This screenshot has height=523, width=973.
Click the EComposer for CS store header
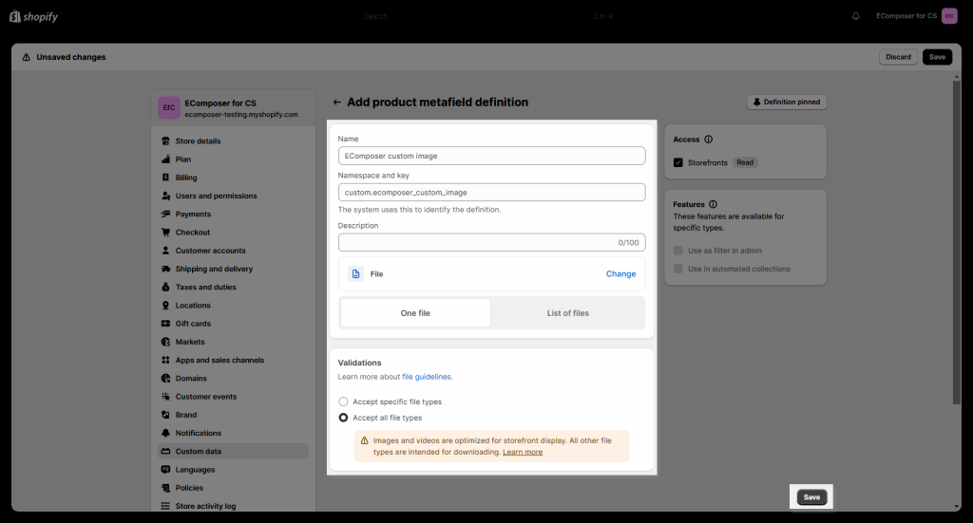233,108
